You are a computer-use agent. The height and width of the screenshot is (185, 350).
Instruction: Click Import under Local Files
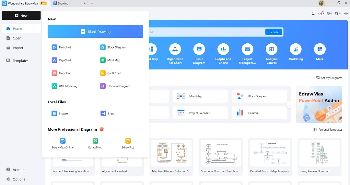[x=120, y=114]
